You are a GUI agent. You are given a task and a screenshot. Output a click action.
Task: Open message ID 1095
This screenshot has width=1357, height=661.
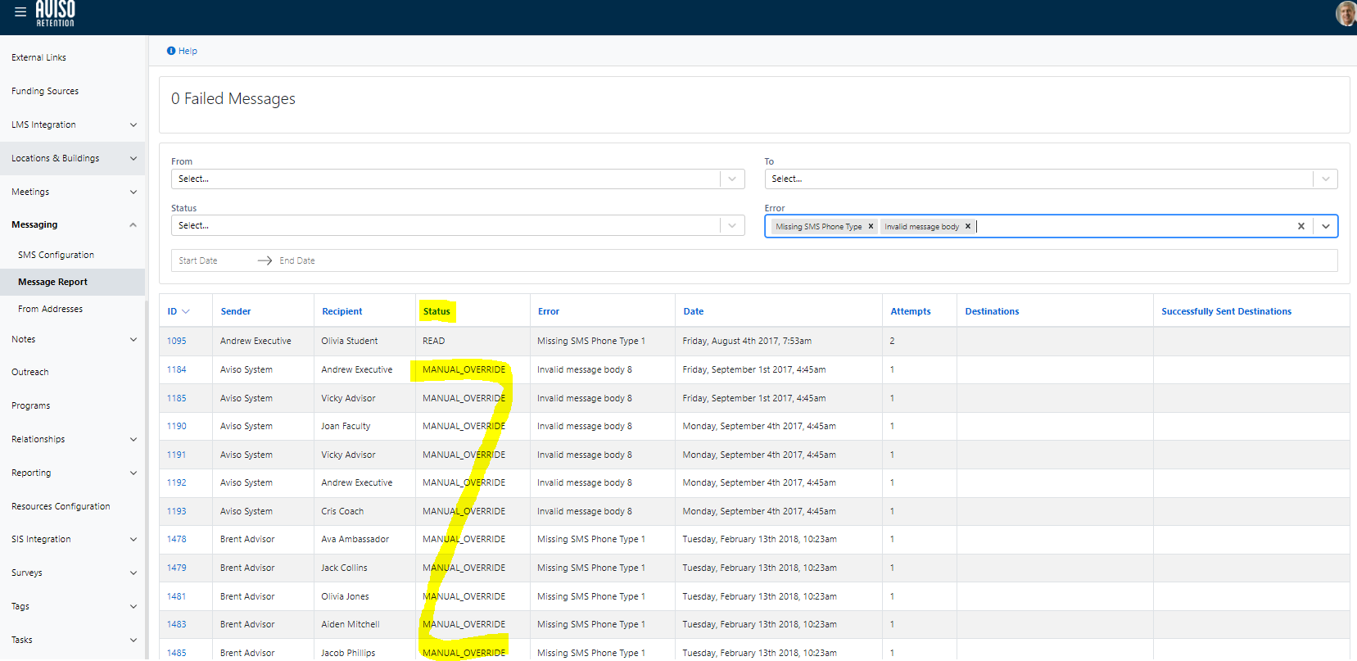[177, 341]
